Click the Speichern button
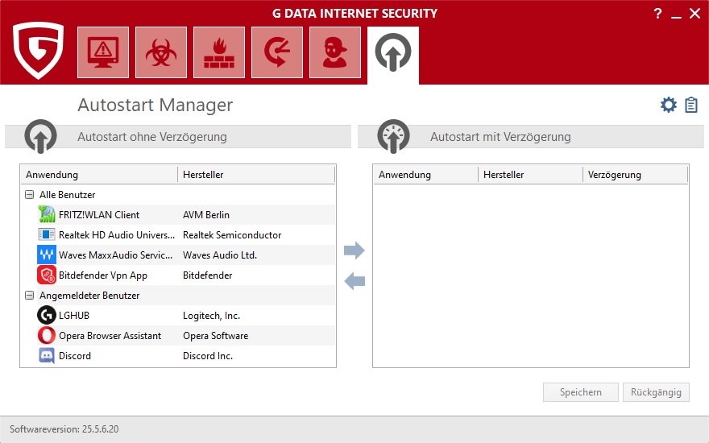Image resolution: width=709 pixels, height=443 pixels. pyautogui.click(x=581, y=392)
